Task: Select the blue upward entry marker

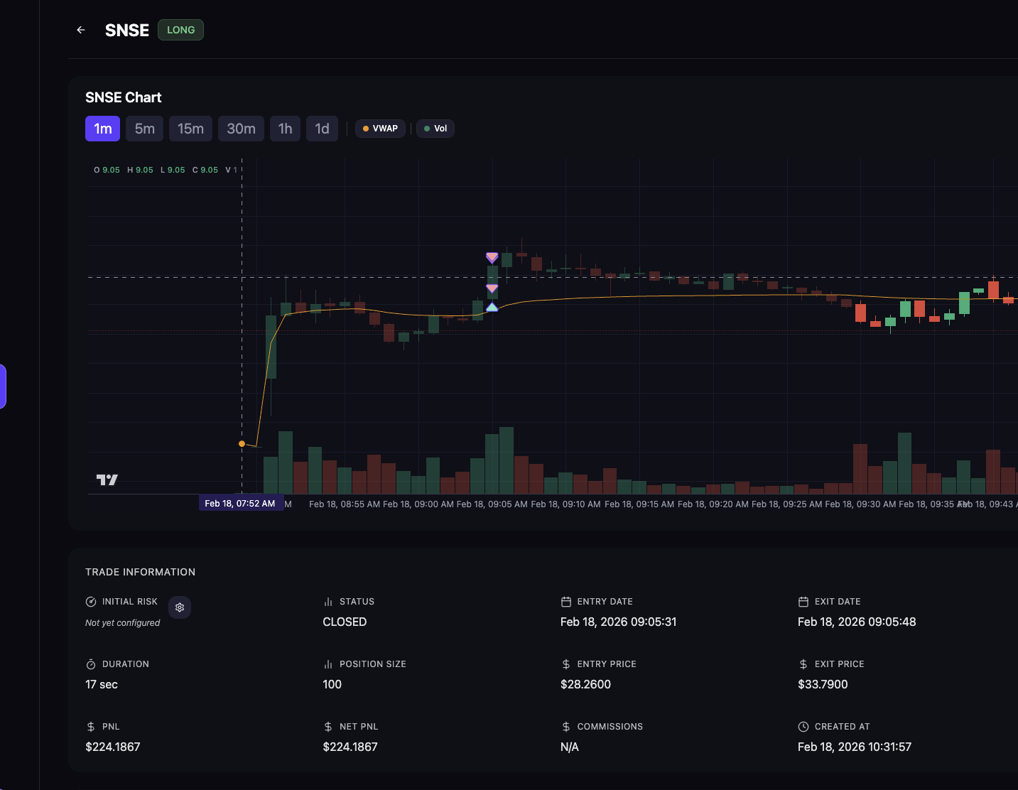Action: coord(492,307)
